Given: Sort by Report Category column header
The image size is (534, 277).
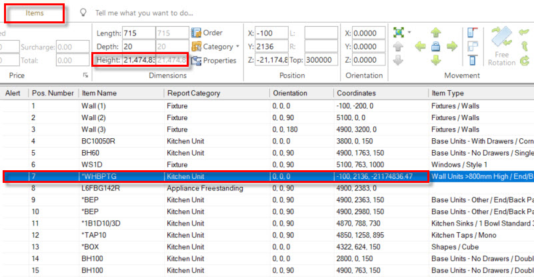Looking at the screenshot, I should (x=217, y=93).
